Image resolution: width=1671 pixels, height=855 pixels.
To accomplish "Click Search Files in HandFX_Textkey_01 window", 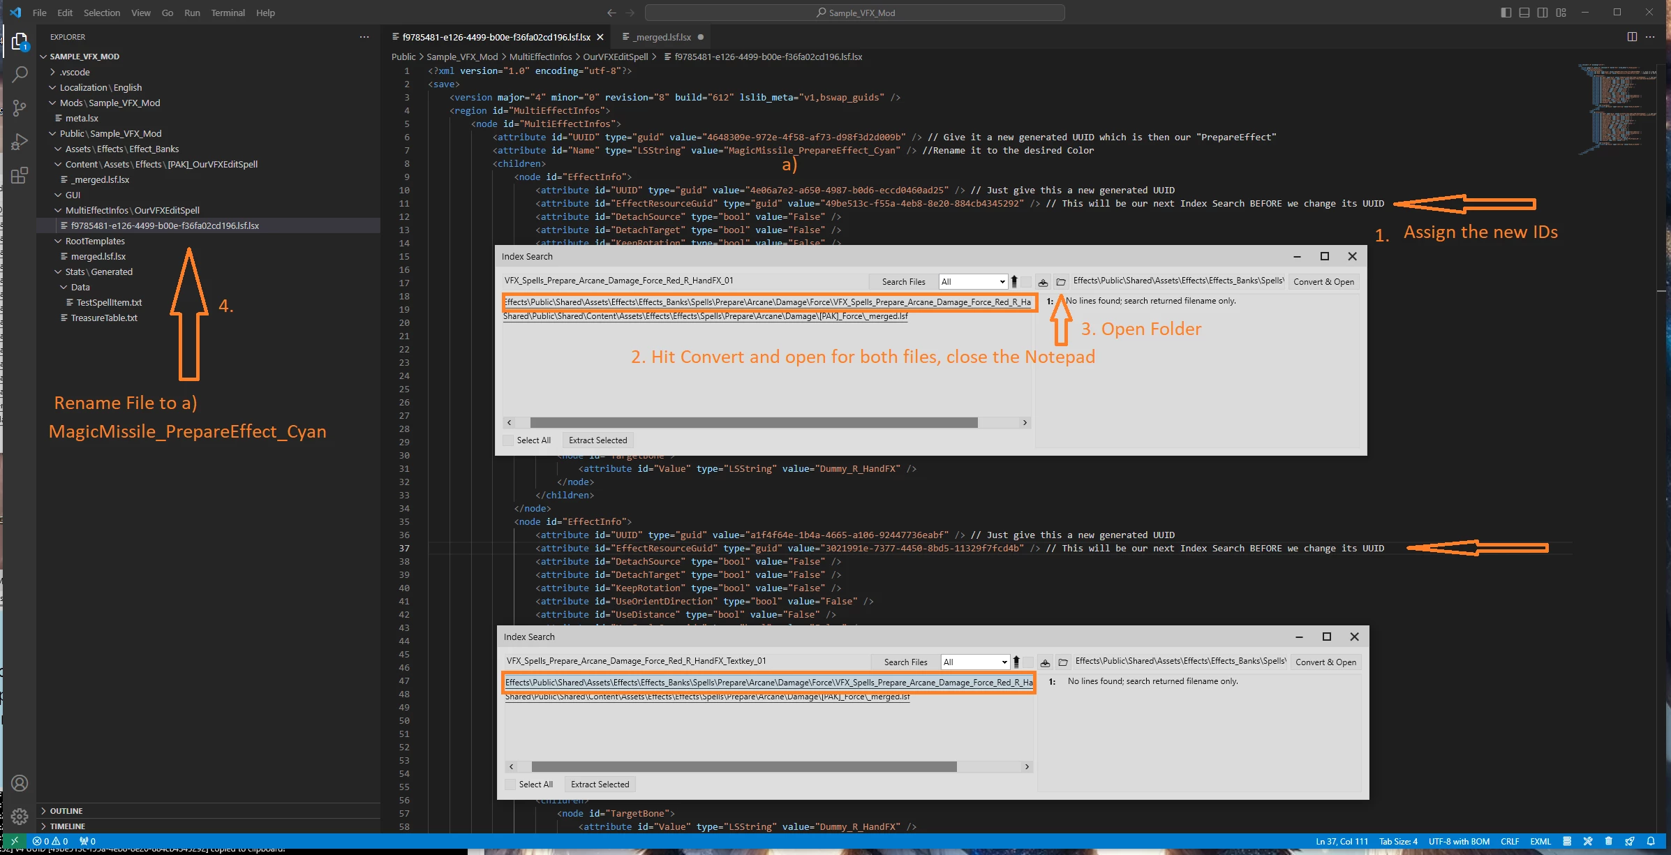I will click(x=905, y=662).
